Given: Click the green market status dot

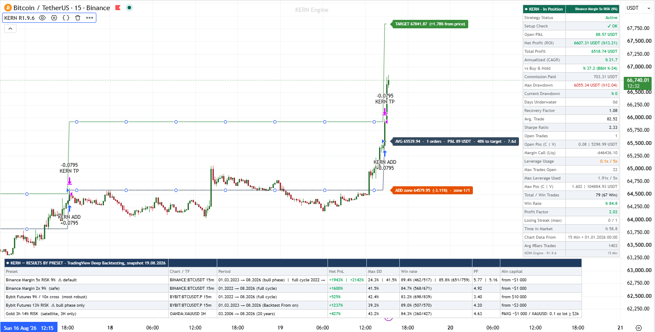Looking at the screenshot, I should click(129, 8).
